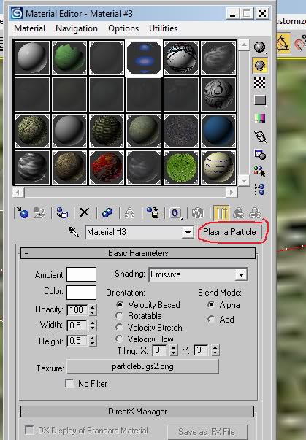
Task: Open the Navigation menu
Action: (x=77, y=28)
